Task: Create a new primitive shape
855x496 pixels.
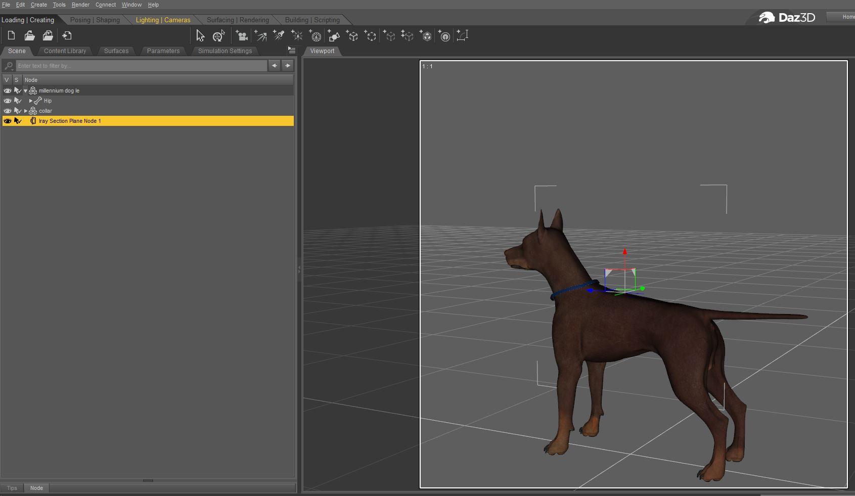Action: (x=334, y=35)
